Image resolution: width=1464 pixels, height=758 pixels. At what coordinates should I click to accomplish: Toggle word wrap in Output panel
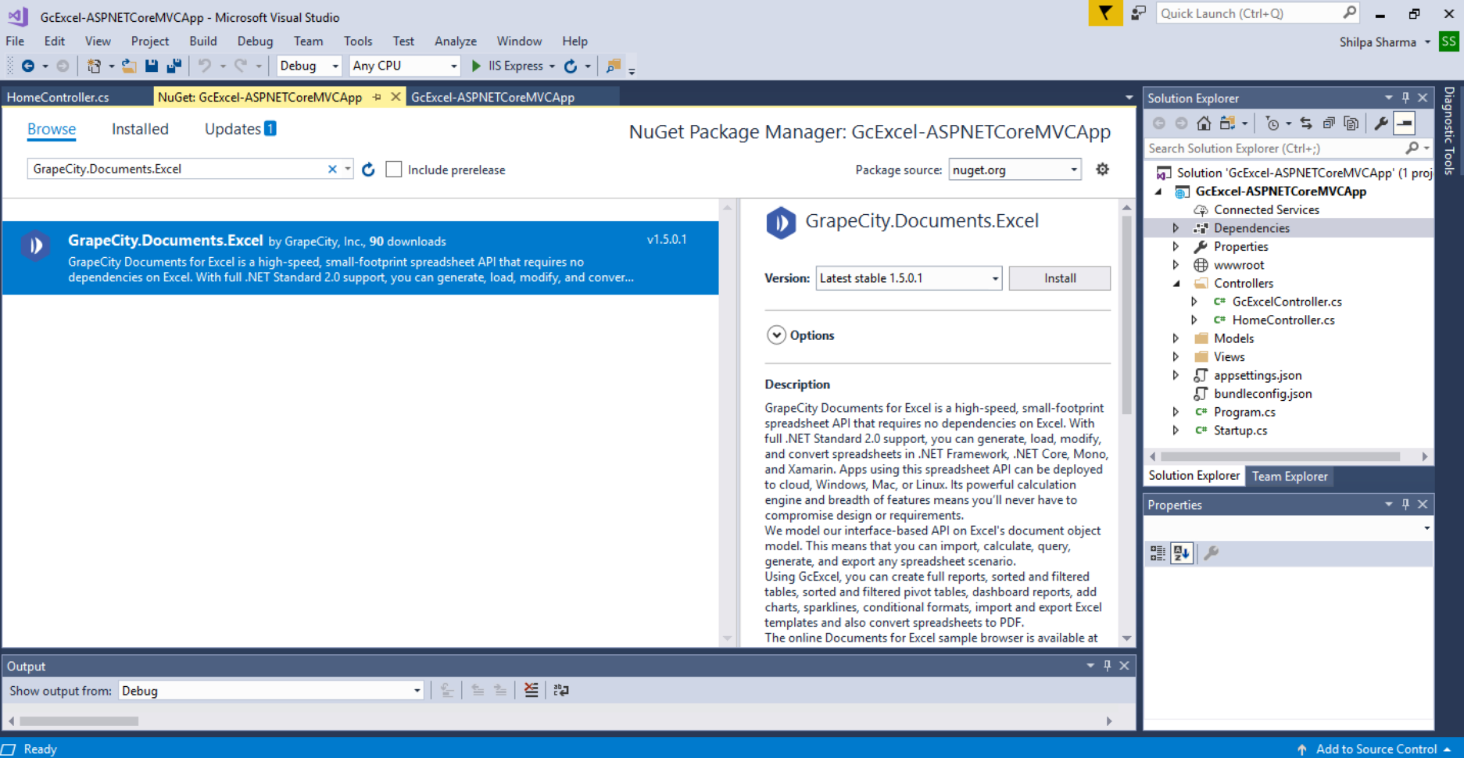561,690
